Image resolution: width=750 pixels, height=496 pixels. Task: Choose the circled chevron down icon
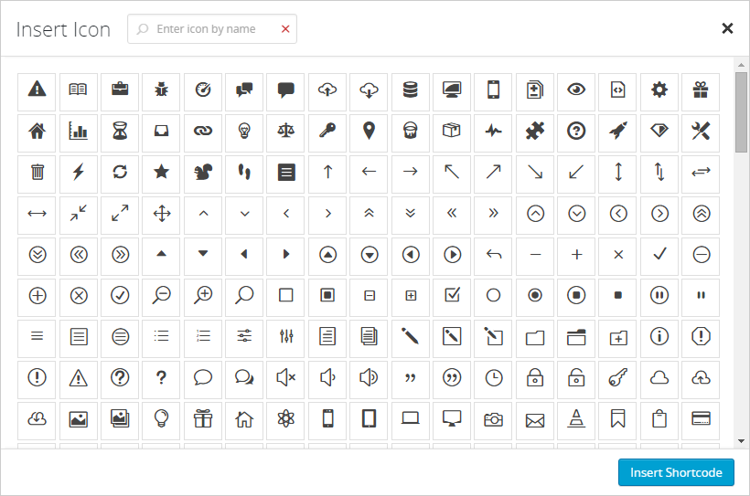576,213
